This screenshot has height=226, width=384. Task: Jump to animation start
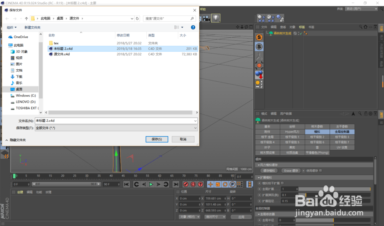[x=126, y=185]
